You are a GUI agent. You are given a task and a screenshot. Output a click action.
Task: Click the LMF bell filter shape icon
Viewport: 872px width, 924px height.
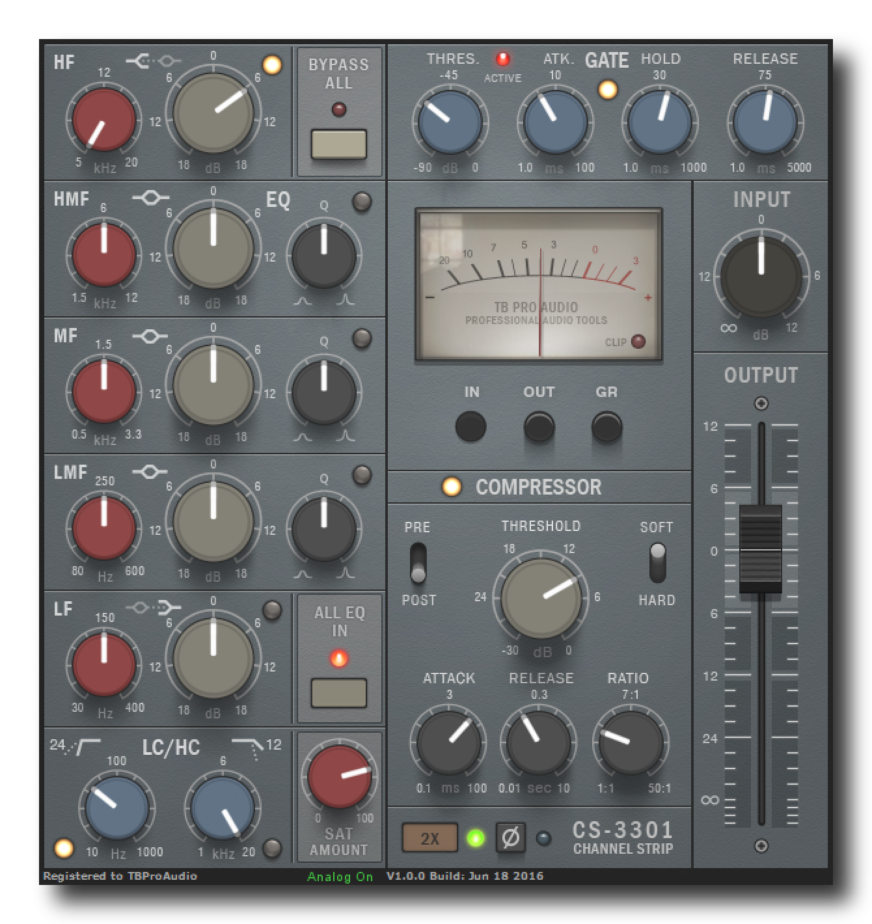(x=150, y=472)
